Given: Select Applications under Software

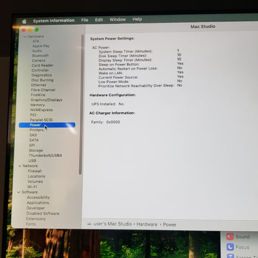Looking at the screenshot, I should [38, 203].
